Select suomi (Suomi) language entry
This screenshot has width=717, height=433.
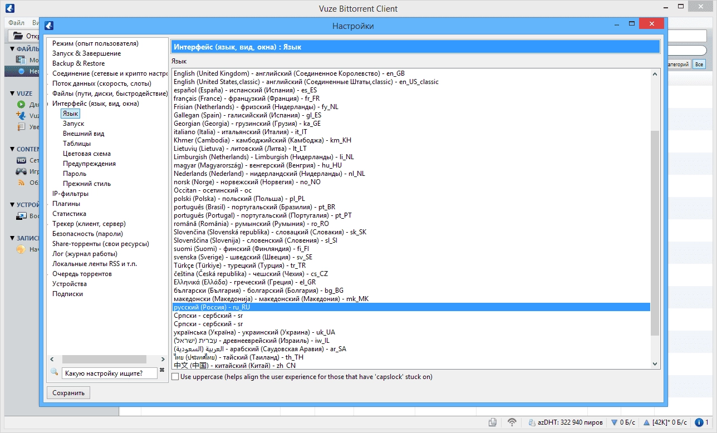point(411,249)
